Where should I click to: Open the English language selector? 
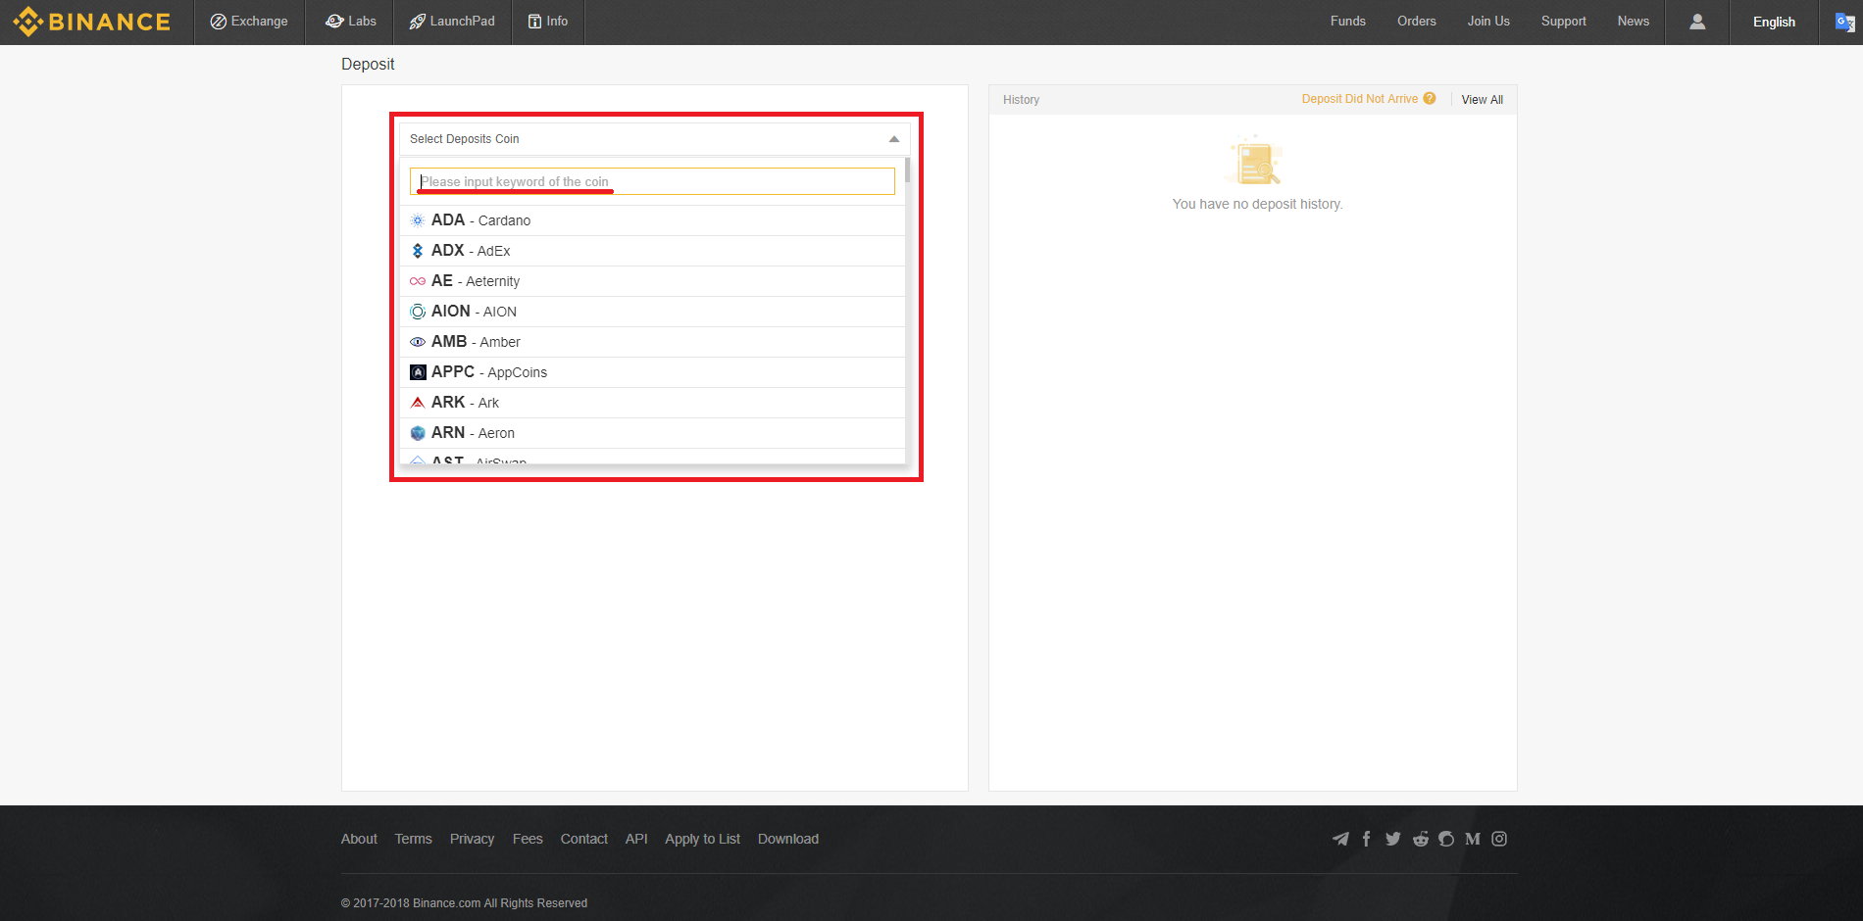pyautogui.click(x=1774, y=22)
